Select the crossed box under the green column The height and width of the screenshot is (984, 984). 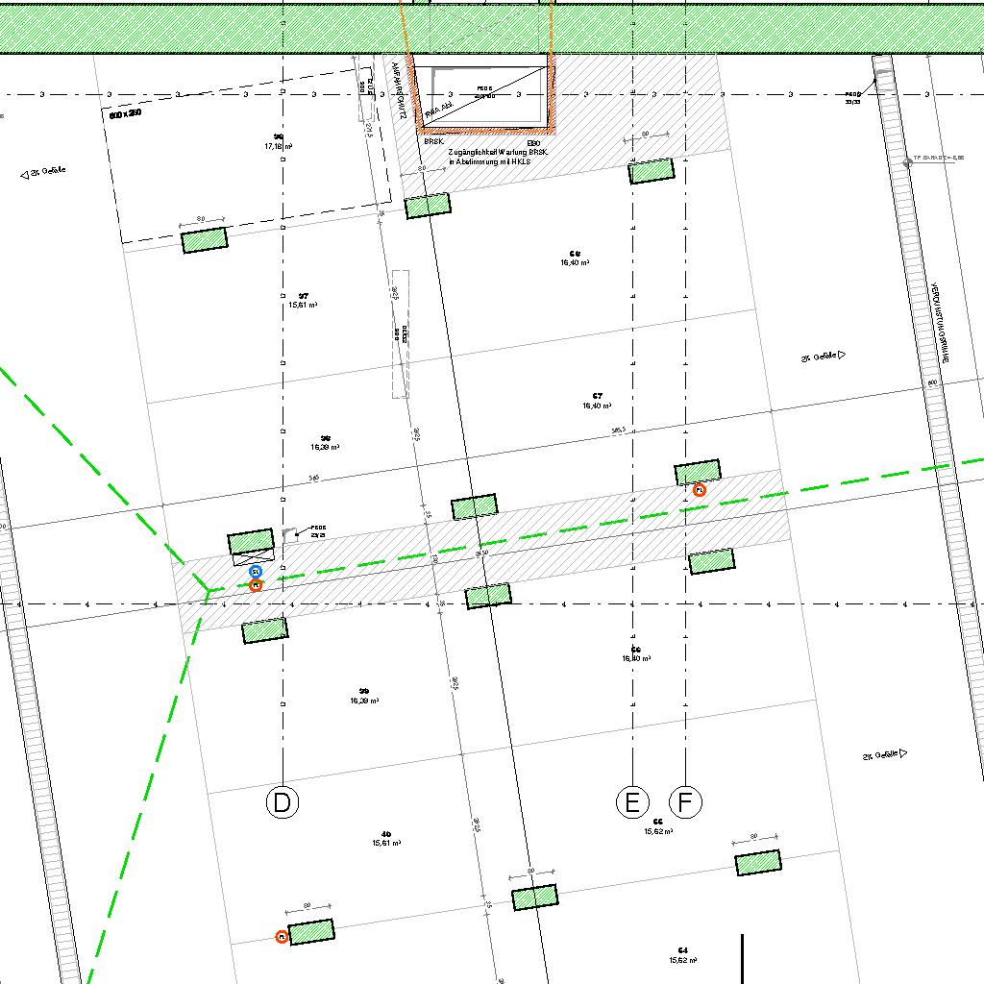click(252, 559)
